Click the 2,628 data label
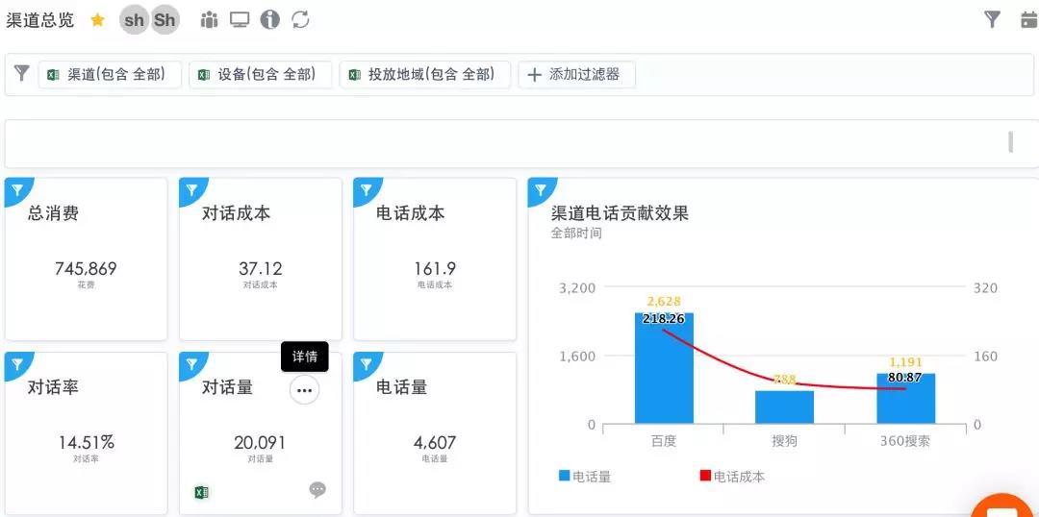1039x517 pixels. (x=664, y=301)
